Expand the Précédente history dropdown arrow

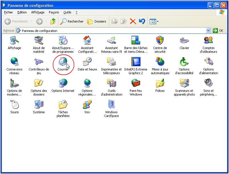click(31, 21)
